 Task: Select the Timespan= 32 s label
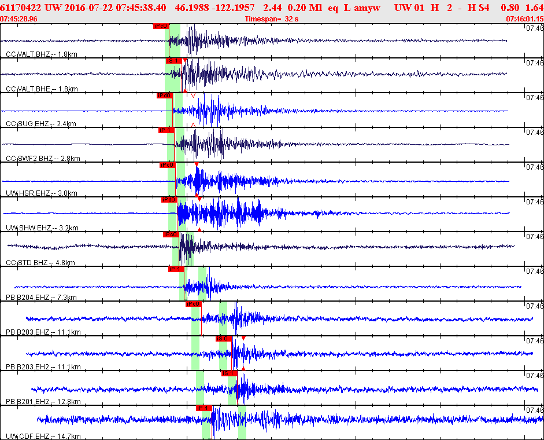(272, 19)
